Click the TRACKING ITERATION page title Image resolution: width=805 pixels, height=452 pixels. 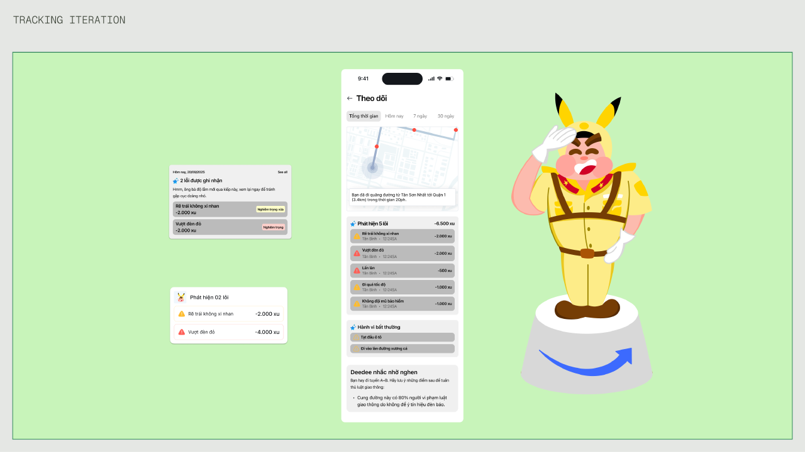[69, 20]
